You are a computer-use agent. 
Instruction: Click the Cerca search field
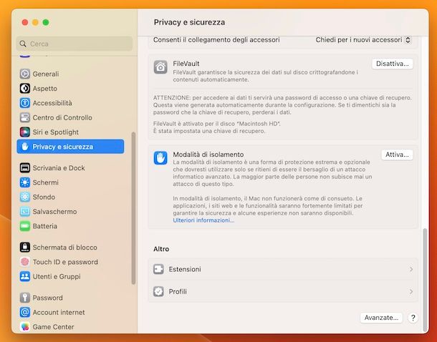tap(74, 44)
